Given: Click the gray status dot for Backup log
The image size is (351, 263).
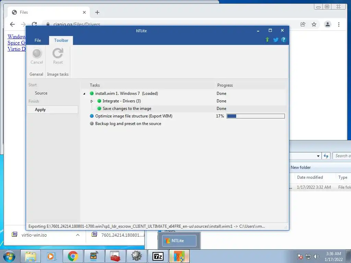Looking at the screenshot, I should (x=92, y=123).
